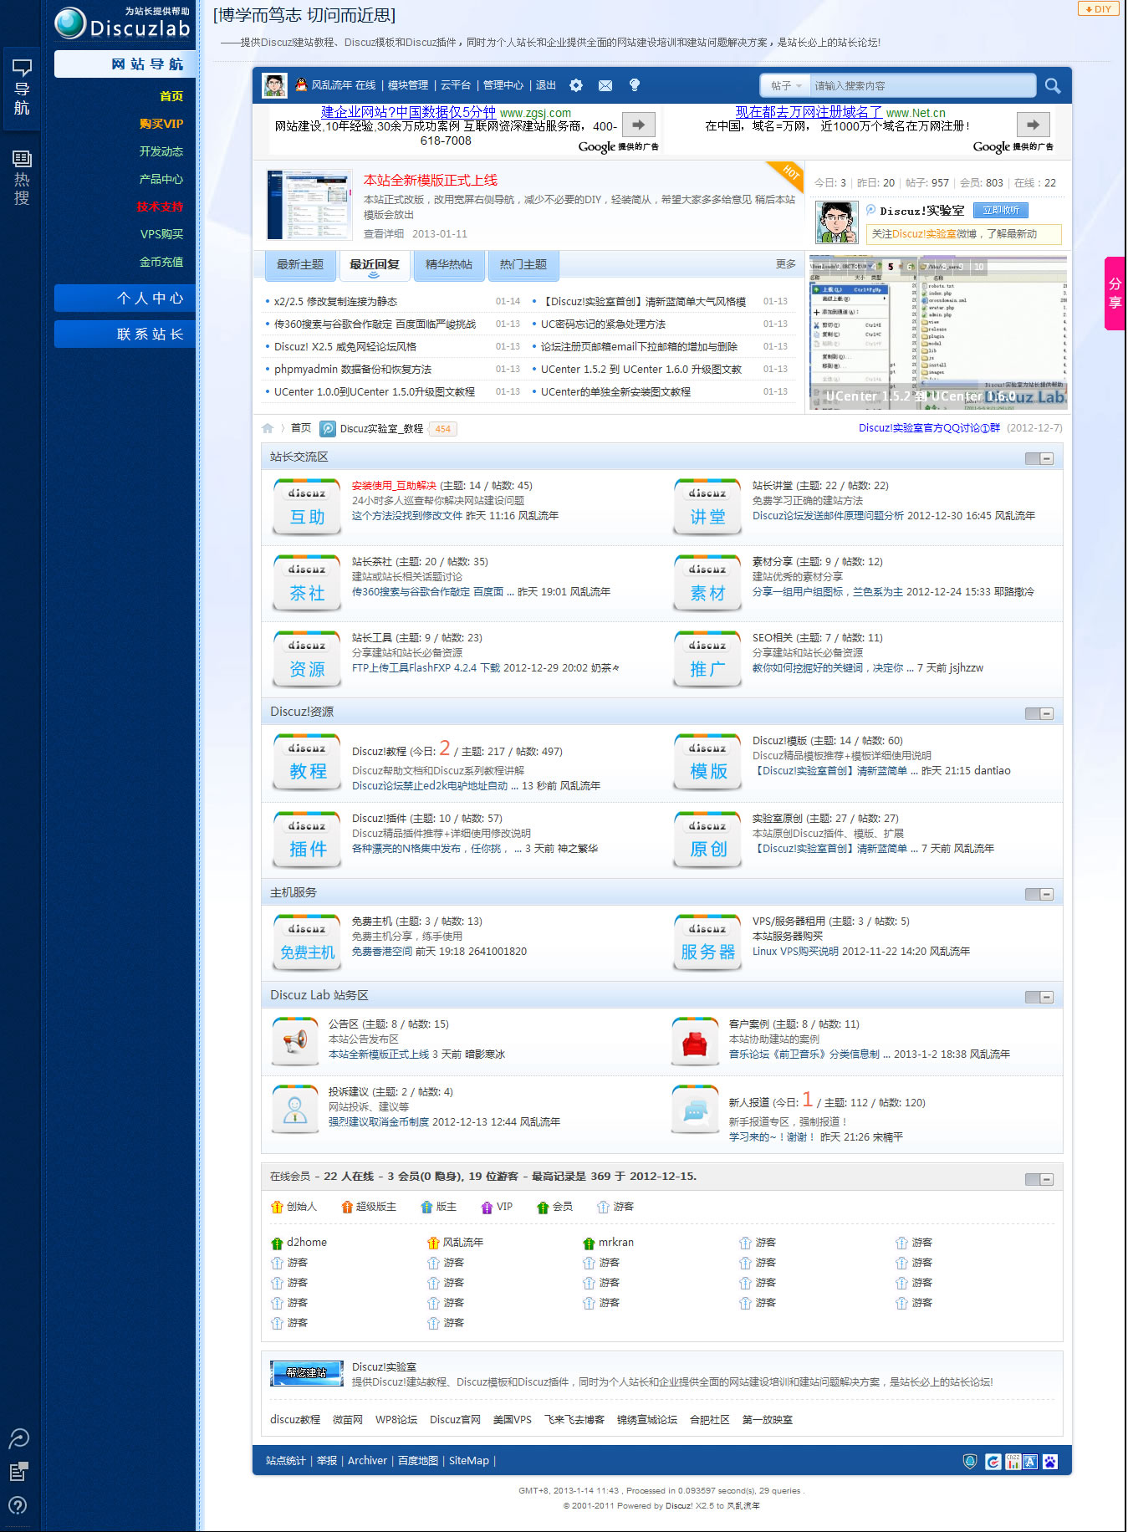Click the 模版 forum icon
1128x1532 pixels.
[707, 763]
